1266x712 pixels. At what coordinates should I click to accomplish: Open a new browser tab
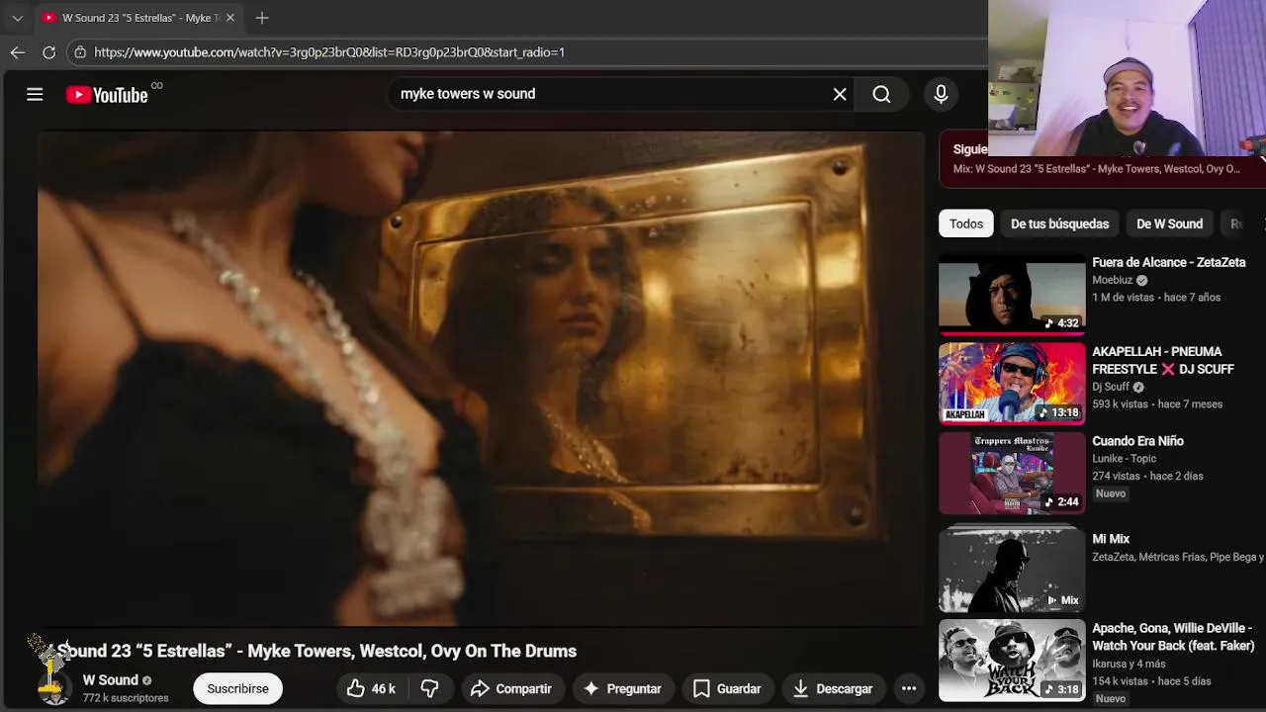(x=262, y=18)
